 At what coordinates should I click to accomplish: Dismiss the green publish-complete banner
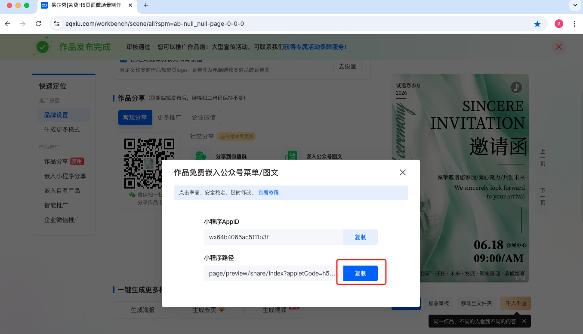point(558,47)
